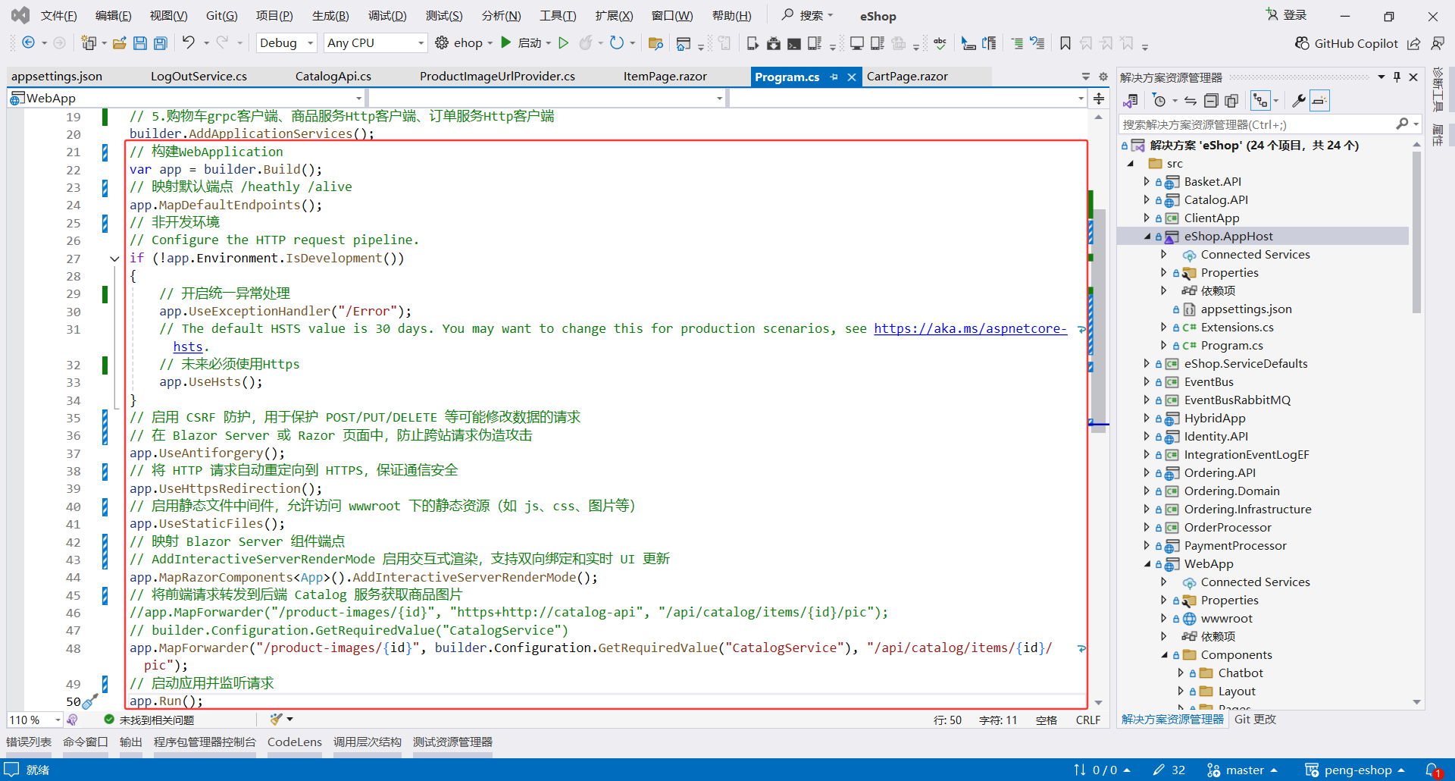Follow the aka.ms/aspnetcore-hsts link
This screenshot has width=1455, height=781.
970,329
